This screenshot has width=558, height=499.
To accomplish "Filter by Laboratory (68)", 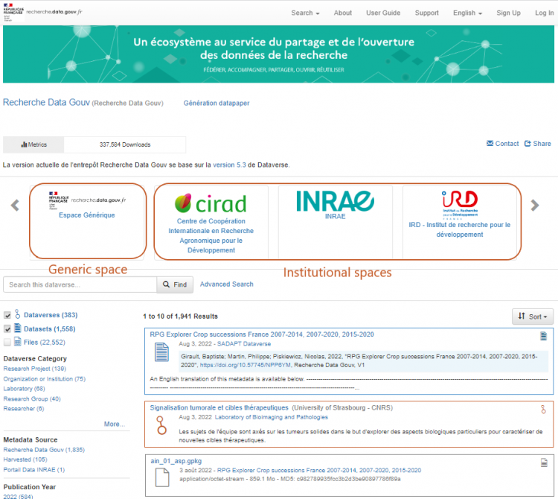I will click(24, 389).
